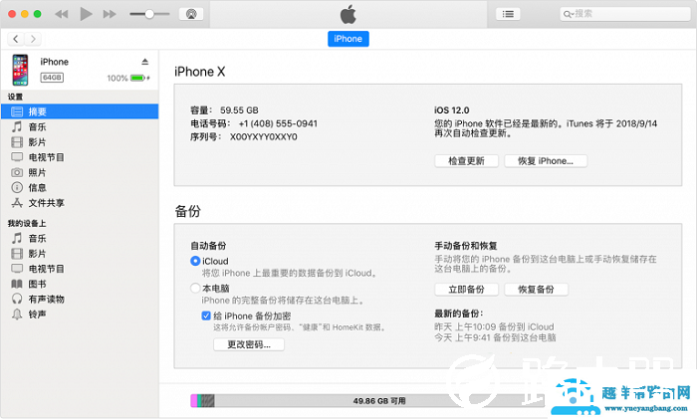
Task: Click the serial number X00YXYY0XXY0
Action: pyautogui.click(x=264, y=137)
